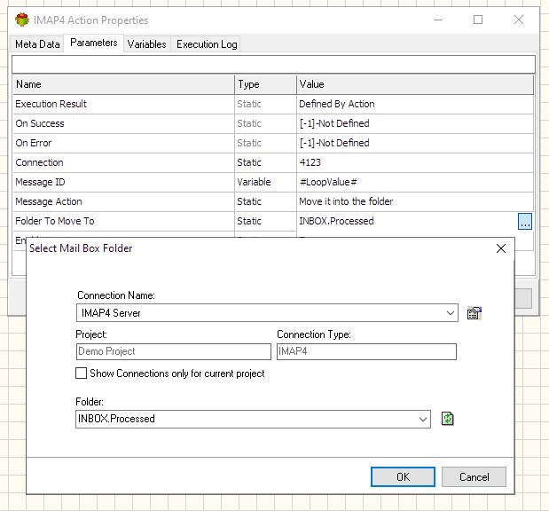Minimize the IMAP4 Action Properties window
Image resolution: width=549 pixels, height=511 pixels.
(x=438, y=20)
